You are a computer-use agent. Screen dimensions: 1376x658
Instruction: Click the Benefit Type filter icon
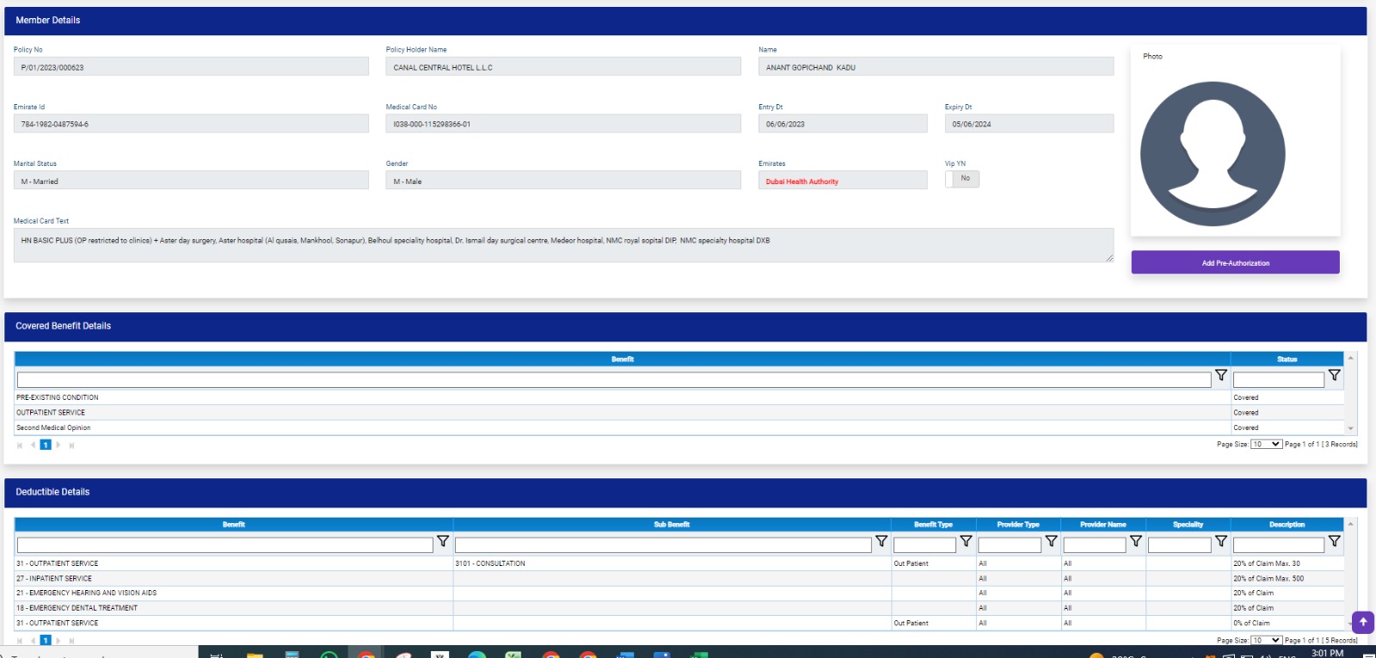click(966, 542)
